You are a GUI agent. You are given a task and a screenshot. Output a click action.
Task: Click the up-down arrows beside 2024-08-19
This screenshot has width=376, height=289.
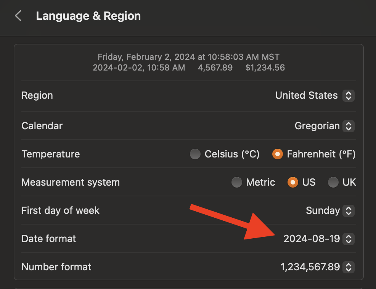pos(348,239)
